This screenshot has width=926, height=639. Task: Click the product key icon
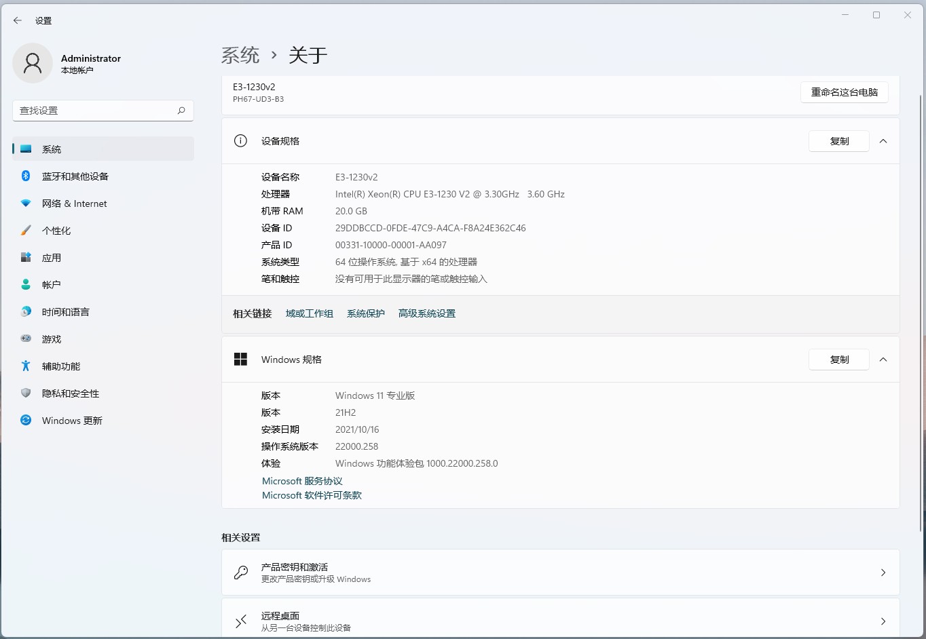click(240, 573)
